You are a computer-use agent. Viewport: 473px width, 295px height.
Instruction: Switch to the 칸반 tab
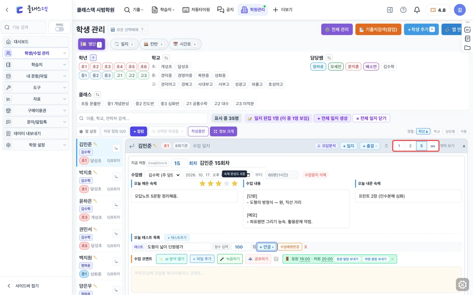154,44
